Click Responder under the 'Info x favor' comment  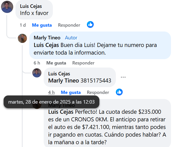[69, 25]
